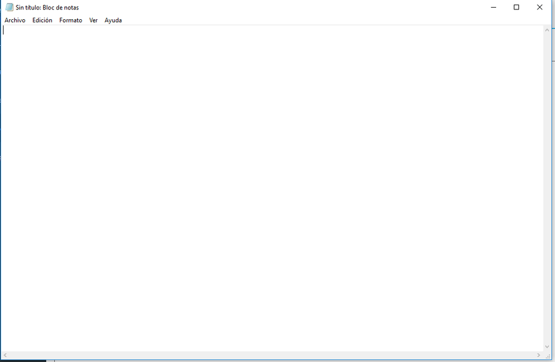Click the Notepad icon in the title bar
Screen dimensions: 555x362
pos(9,8)
